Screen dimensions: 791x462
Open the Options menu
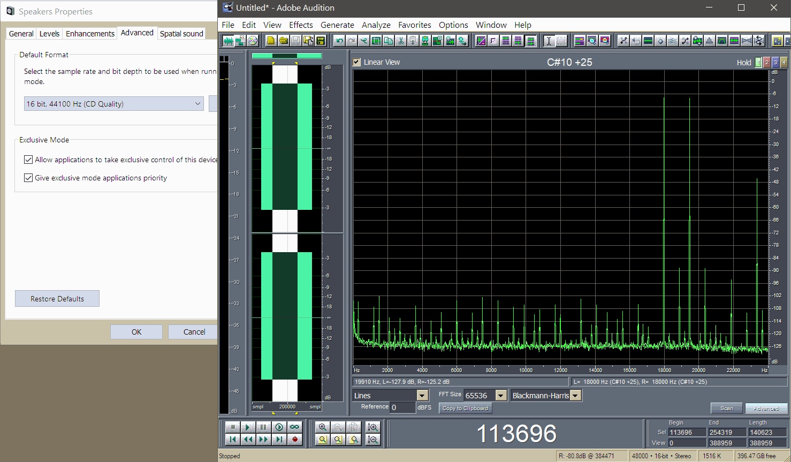[453, 25]
